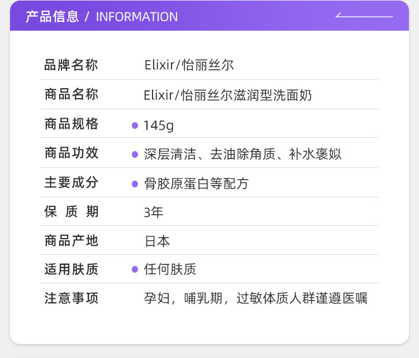Select the 品牌名称 row label
Image resolution: width=419 pixels, height=358 pixels.
click(71, 65)
